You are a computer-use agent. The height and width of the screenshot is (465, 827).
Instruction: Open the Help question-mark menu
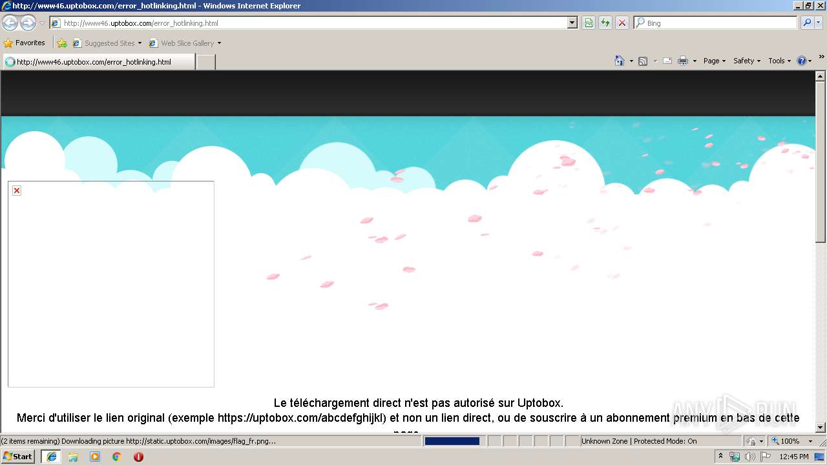point(804,61)
